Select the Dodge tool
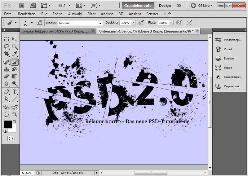 [15, 83]
